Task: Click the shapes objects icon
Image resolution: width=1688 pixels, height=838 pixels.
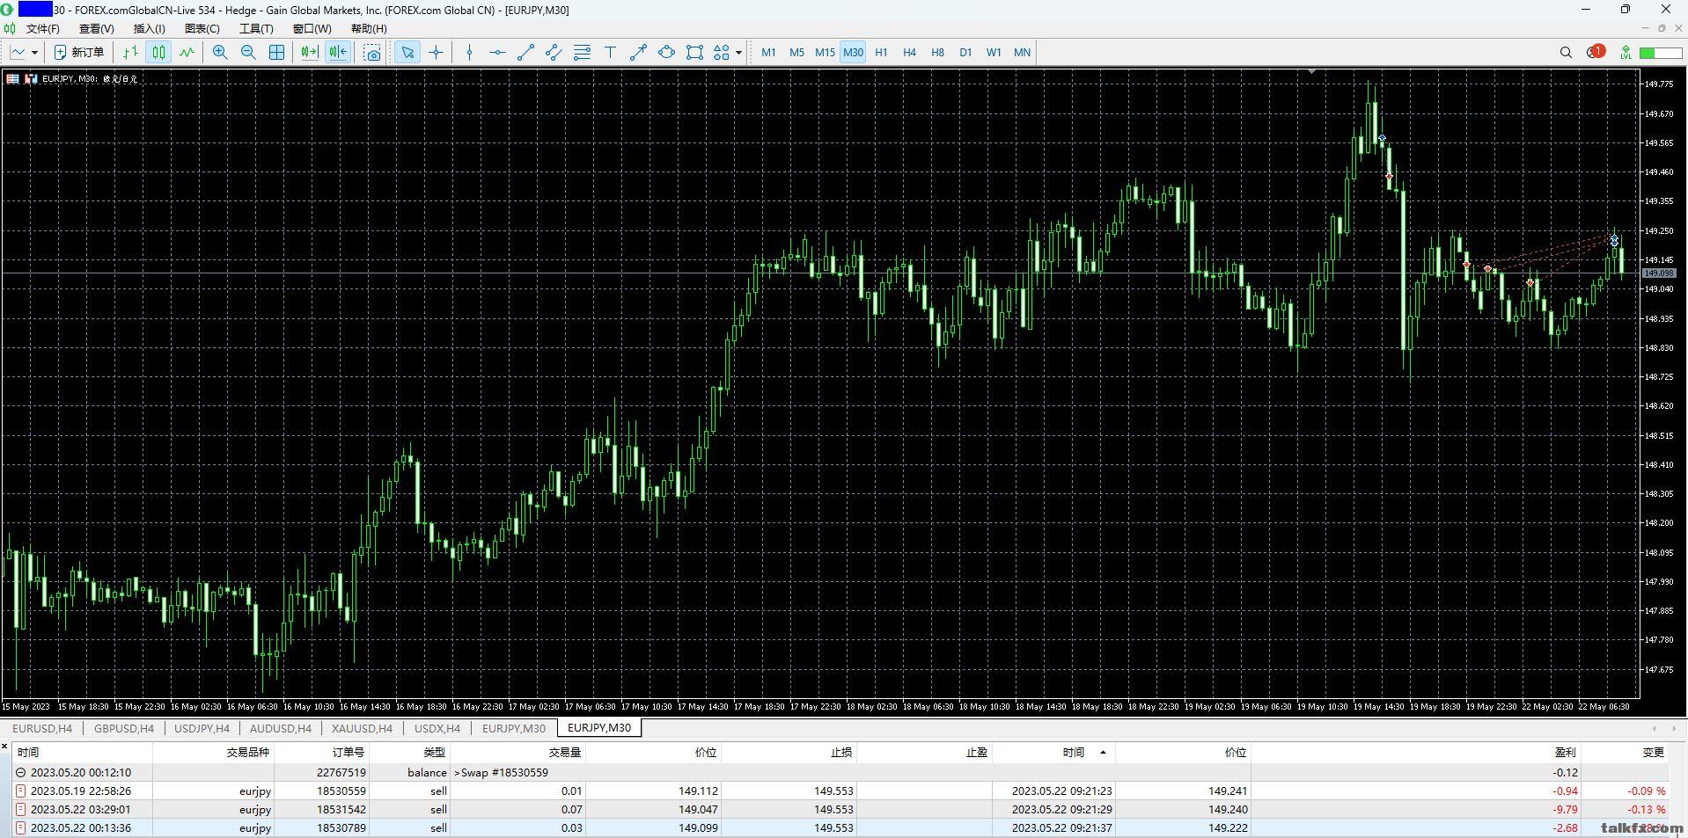Action: 722,52
